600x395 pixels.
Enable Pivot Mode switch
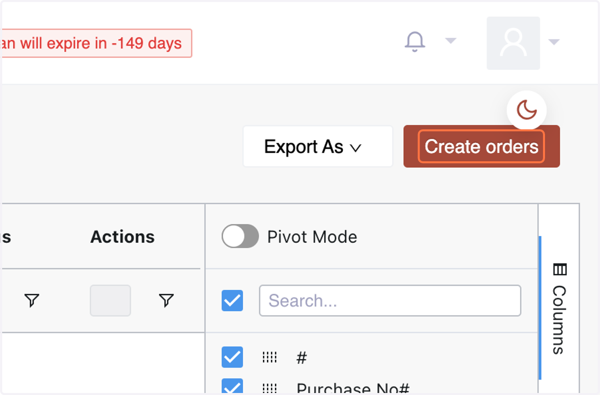click(x=240, y=236)
